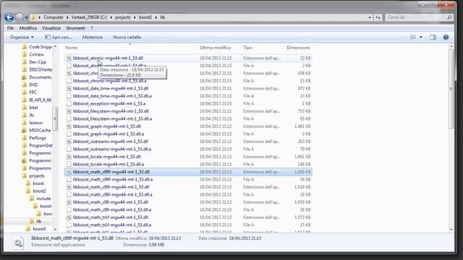Click the Masterizza button

93,37
